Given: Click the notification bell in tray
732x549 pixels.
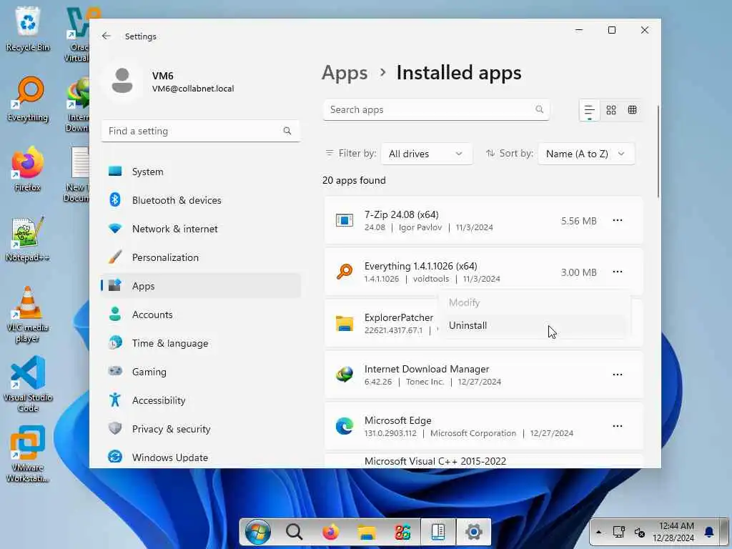Looking at the screenshot, I should 709,532.
